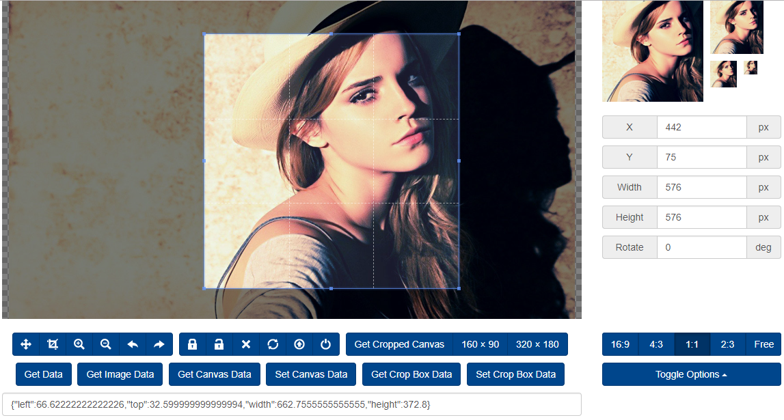Click the Get Image Data button
Viewport: 784px width, 420px height.
120,374
